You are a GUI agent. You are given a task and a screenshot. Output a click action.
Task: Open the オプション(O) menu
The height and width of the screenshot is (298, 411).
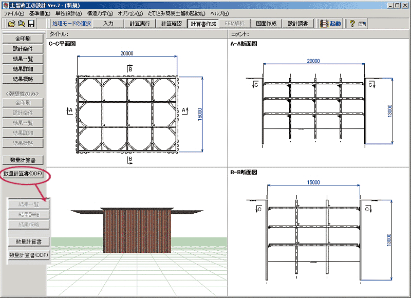pos(130,13)
